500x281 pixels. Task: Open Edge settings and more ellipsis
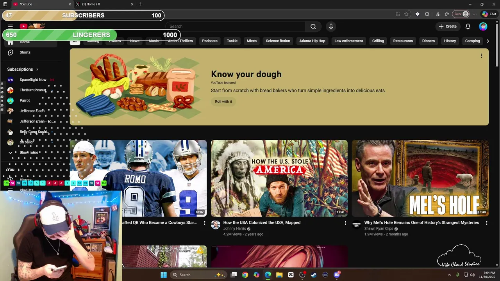[475, 14]
